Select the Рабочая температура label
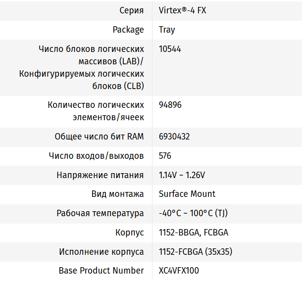 100,213
